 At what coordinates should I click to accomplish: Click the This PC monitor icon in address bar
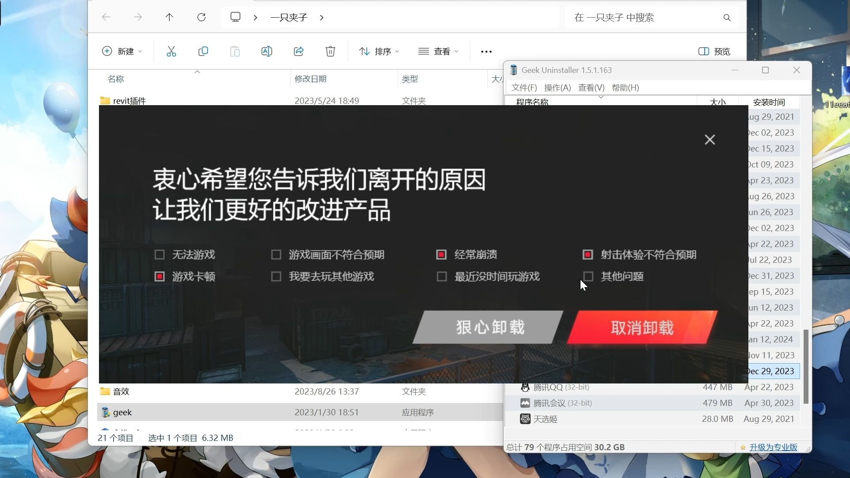[235, 17]
